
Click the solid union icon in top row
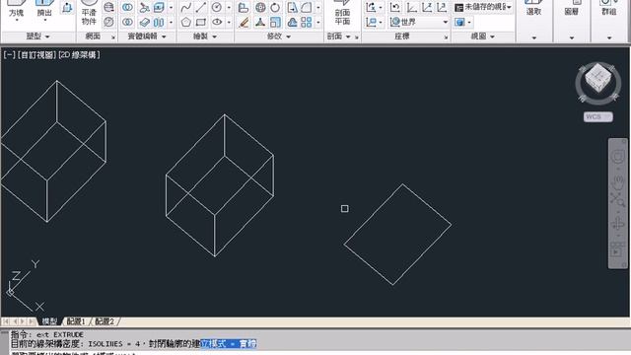(x=127, y=7)
